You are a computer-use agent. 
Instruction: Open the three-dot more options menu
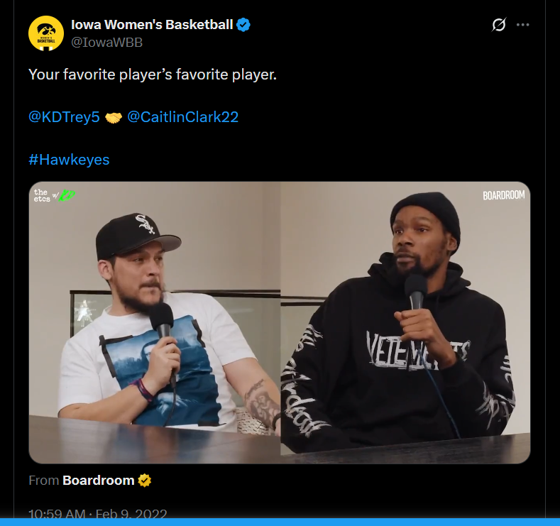(522, 25)
